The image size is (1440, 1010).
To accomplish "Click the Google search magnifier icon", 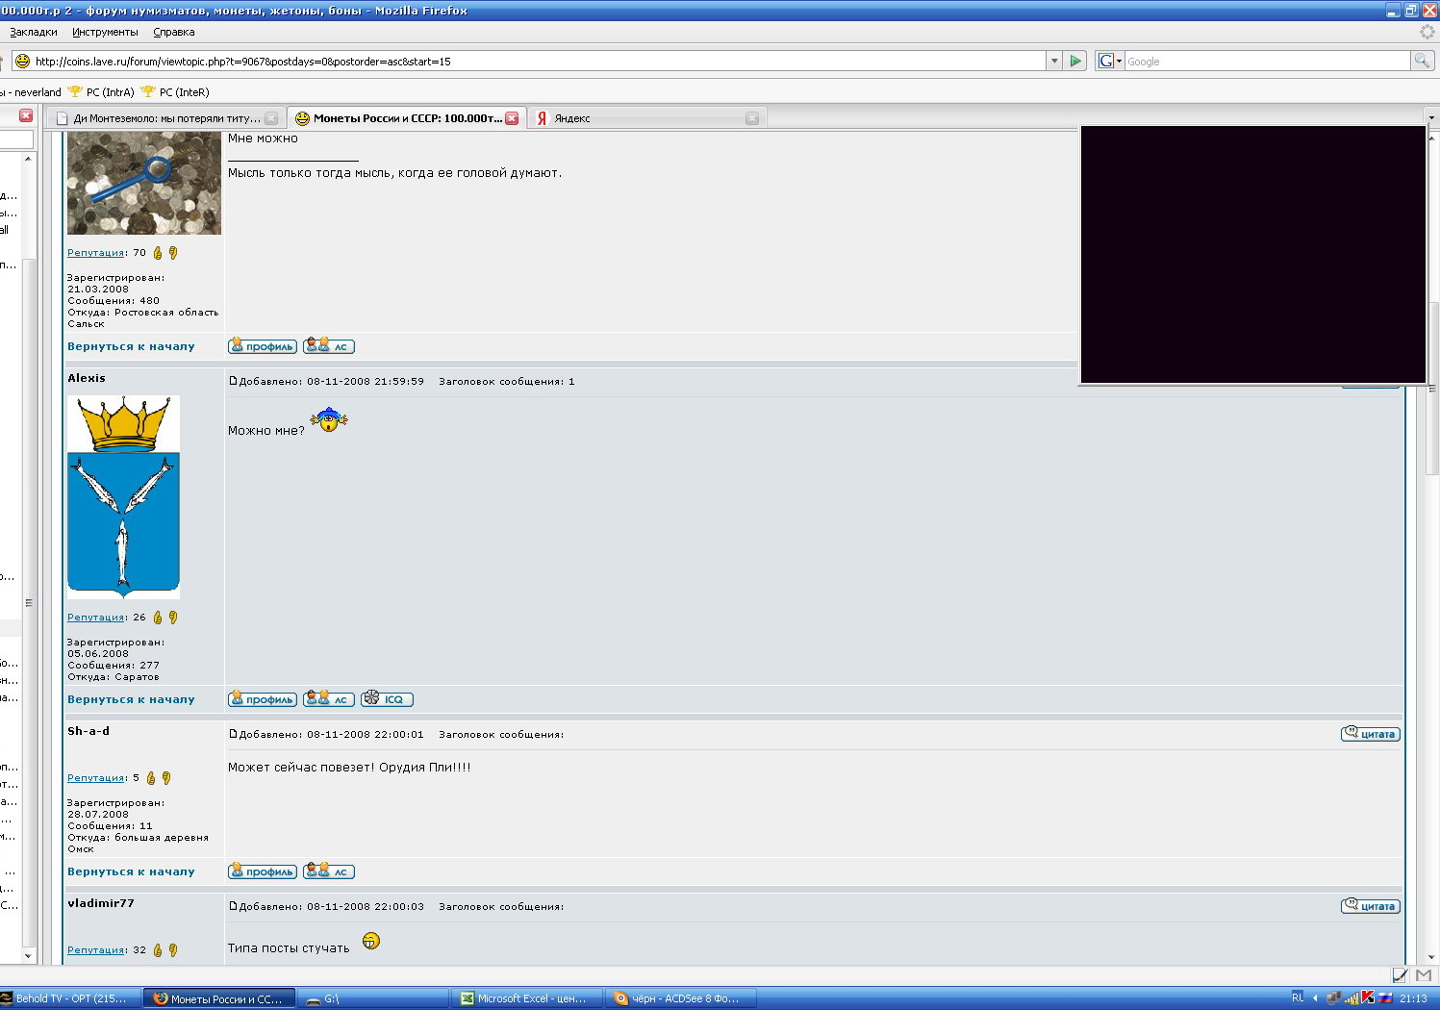I will (x=1421, y=61).
